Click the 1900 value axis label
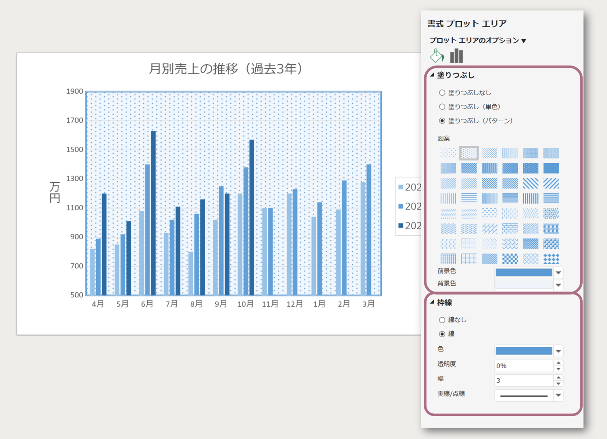 [x=75, y=91]
